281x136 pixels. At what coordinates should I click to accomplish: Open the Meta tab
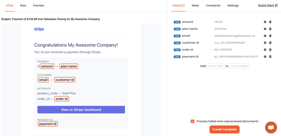pyautogui.click(x=195, y=5)
